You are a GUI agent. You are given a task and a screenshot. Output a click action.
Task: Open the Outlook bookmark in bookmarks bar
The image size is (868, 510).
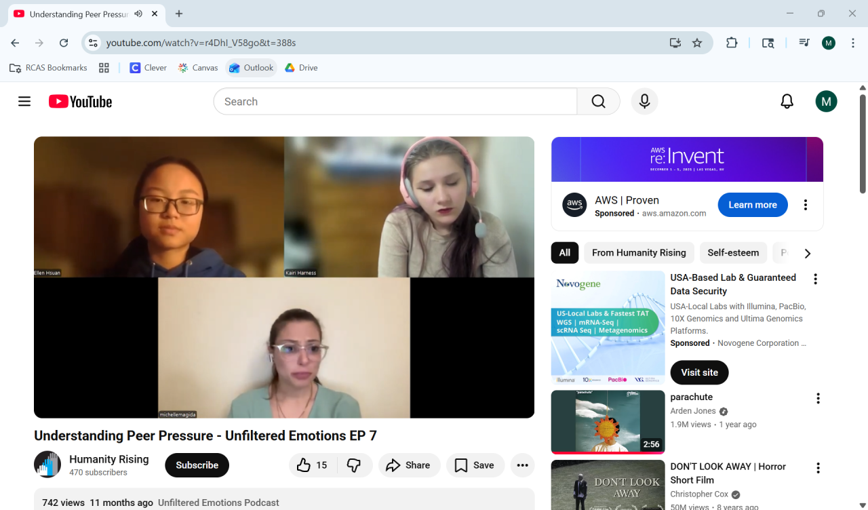point(252,68)
